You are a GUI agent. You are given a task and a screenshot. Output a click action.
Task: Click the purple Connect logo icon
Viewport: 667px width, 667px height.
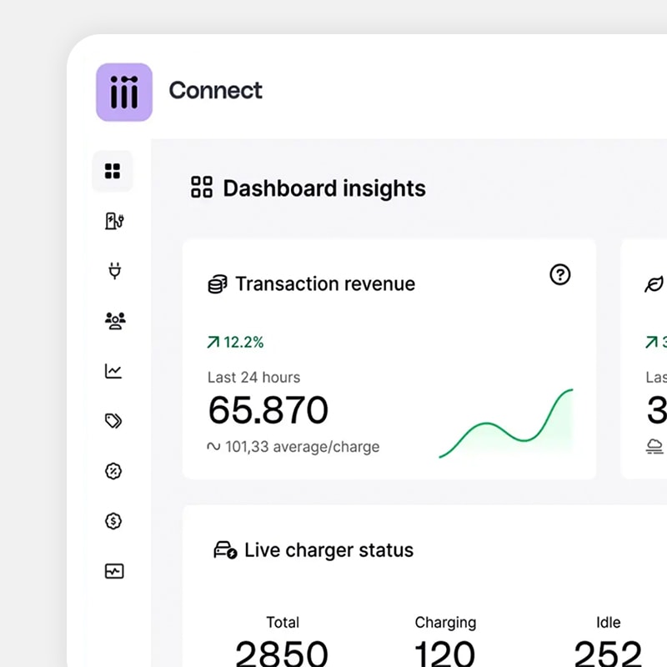tap(124, 92)
